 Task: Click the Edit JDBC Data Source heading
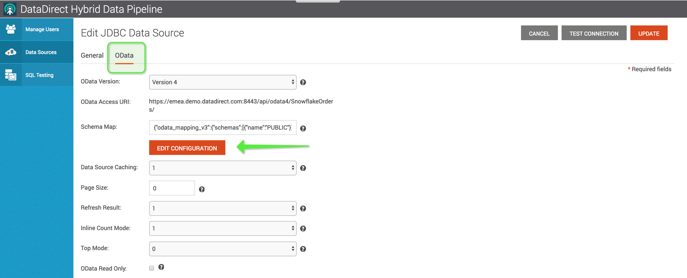click(132, 33)
